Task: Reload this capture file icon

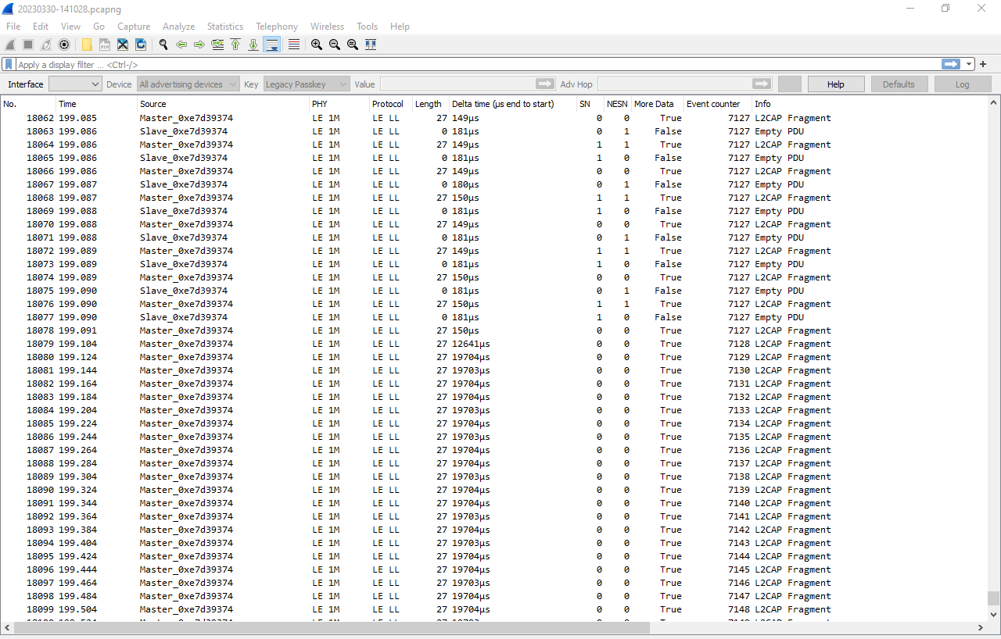Action: point(141,45)
